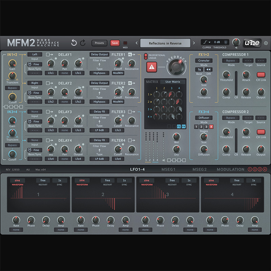Open Filter3 Type dropdown showing LP 6dB
The width and height of the screenshot is (271, 271).
(99, 130)
